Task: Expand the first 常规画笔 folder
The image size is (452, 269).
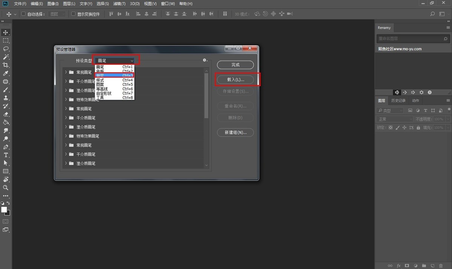Action: (x=66, y=72)
